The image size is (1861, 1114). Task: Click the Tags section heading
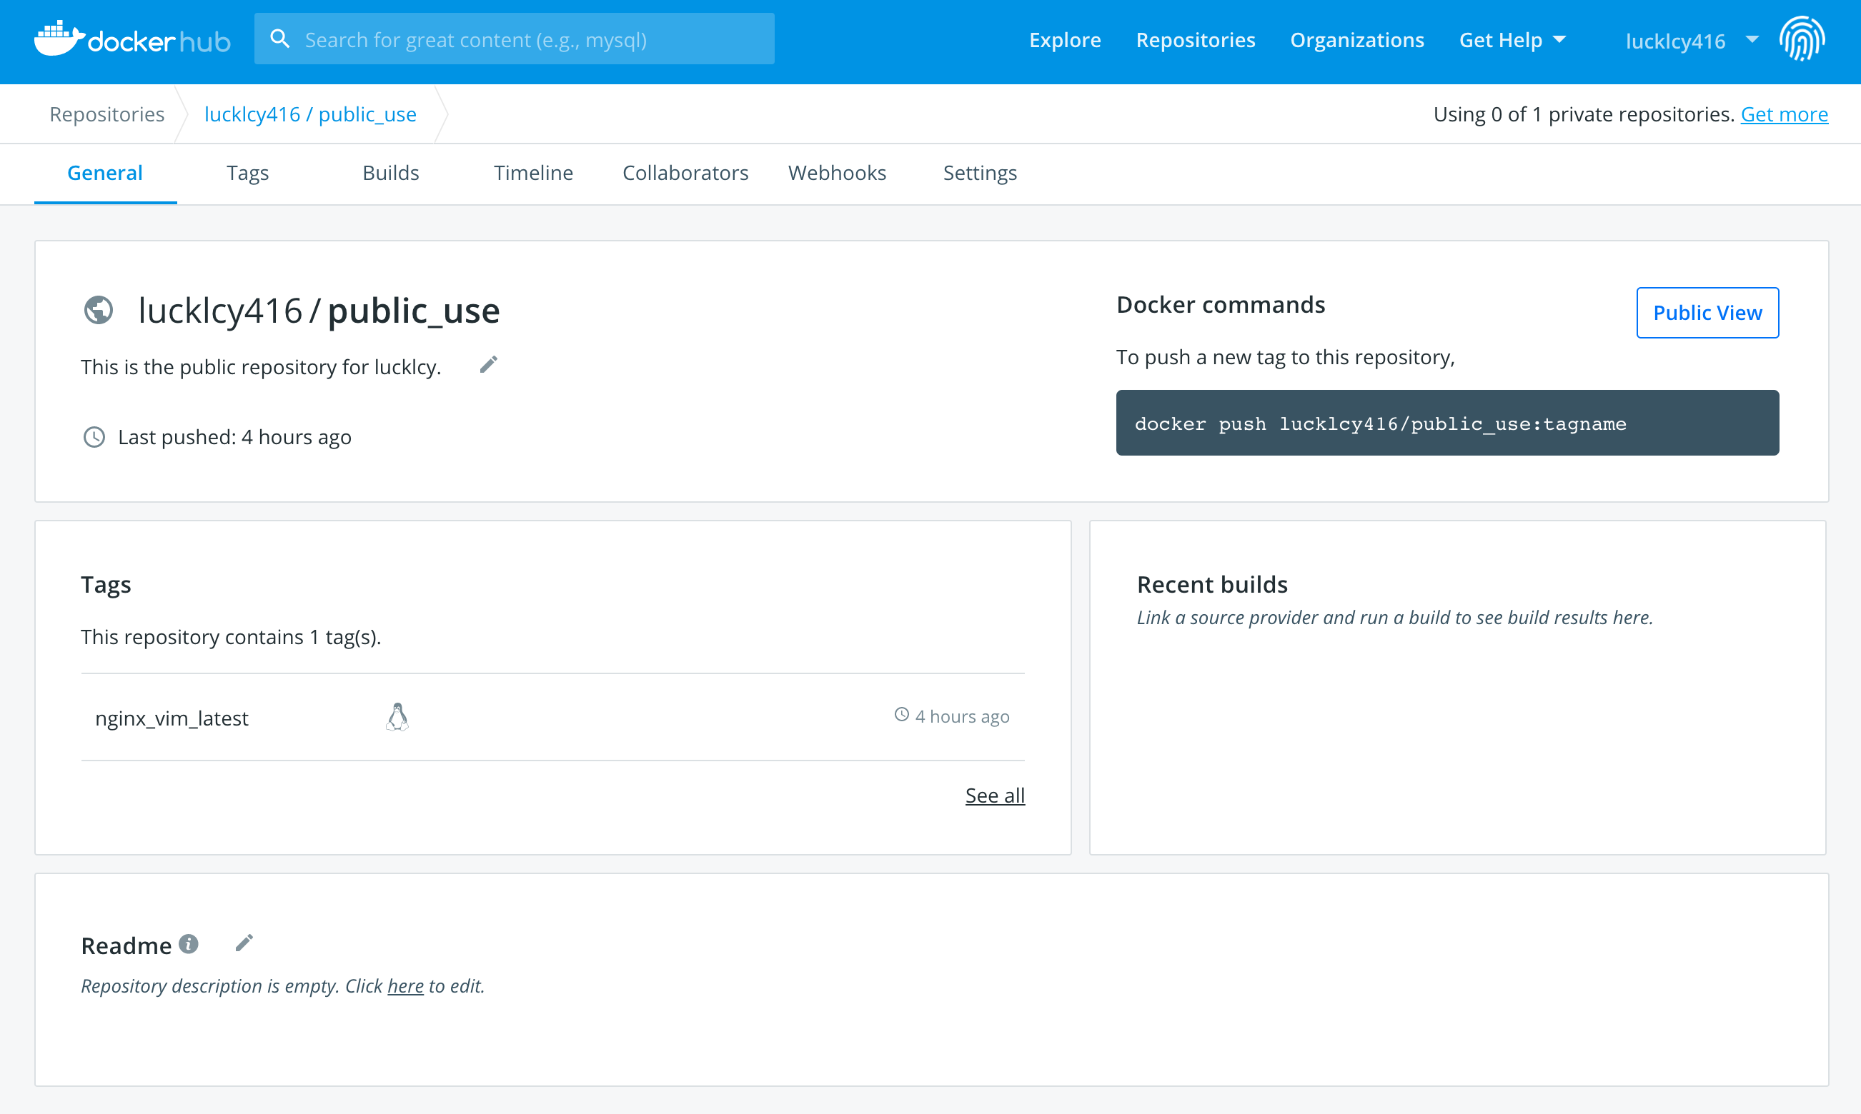[106, 585]
